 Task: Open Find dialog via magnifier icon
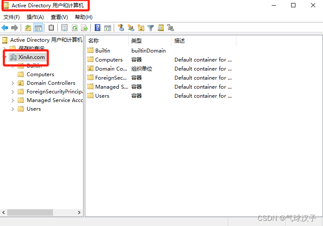pos(161,28)
